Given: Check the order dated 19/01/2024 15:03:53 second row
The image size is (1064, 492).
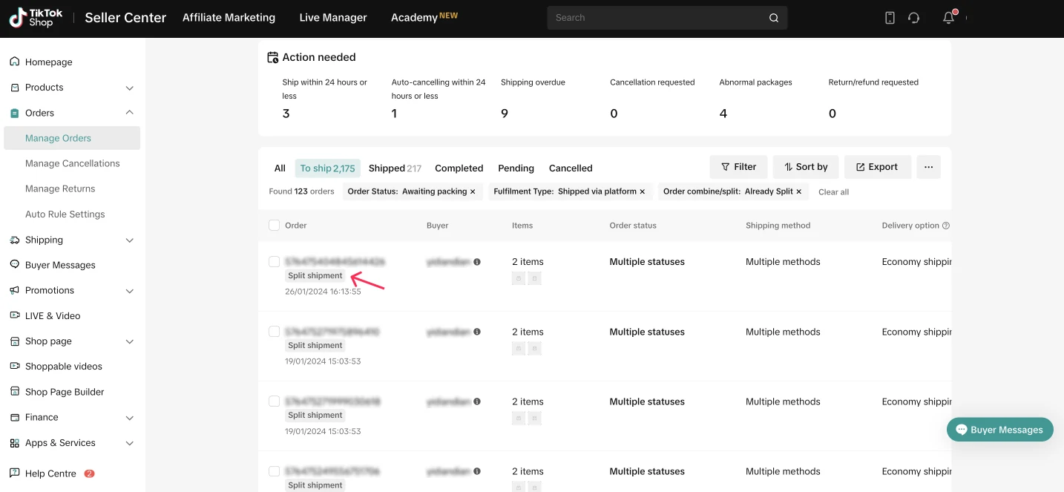Looking at the screenshot, I should tap(275, 332).
